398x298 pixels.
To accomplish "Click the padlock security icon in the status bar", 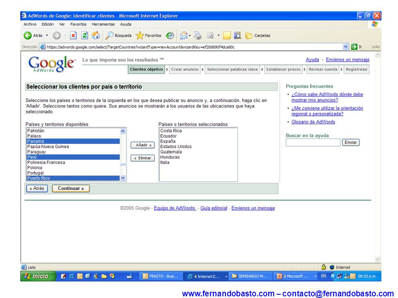I will pos(323,267).
